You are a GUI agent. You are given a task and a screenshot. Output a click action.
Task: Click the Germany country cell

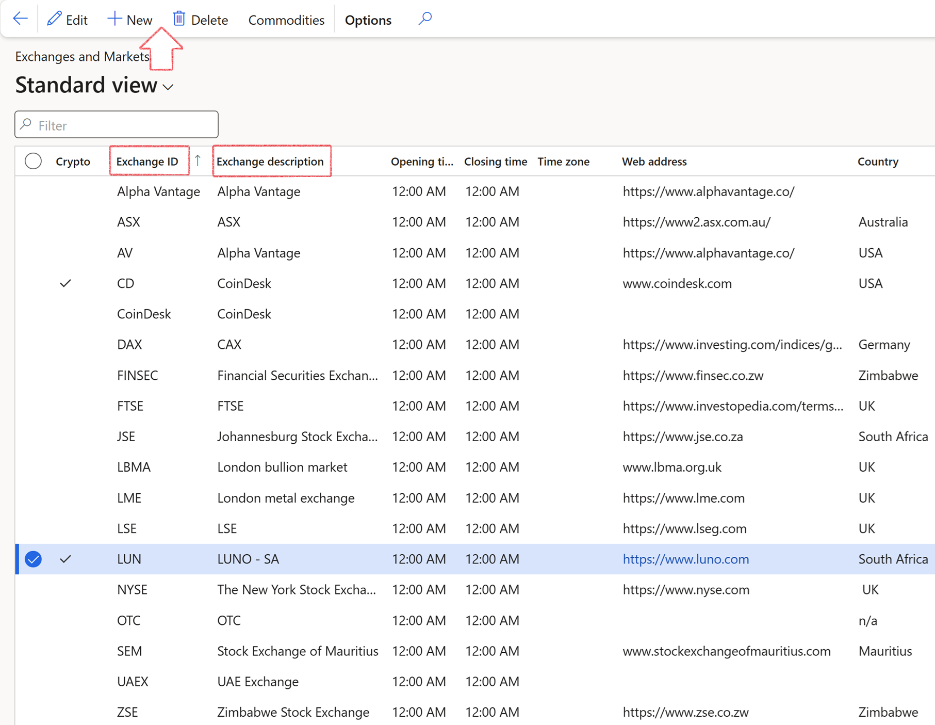(x=884, y=344)
